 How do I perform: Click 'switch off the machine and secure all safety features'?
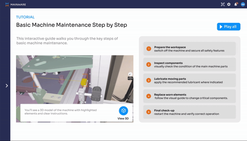coord(189,51)
